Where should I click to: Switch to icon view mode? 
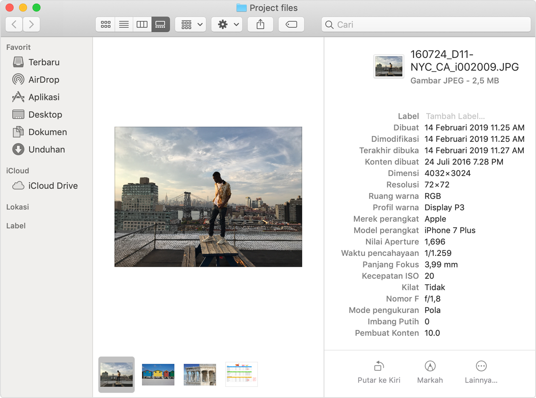pyautogui.click(x=106, y=25)
